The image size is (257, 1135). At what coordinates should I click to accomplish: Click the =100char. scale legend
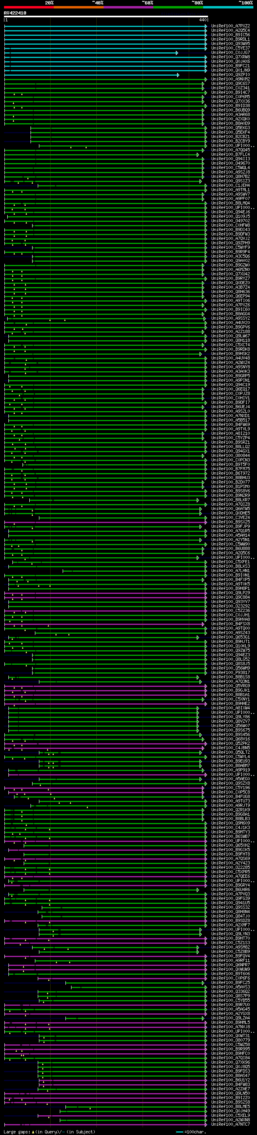coord(192,1132)
